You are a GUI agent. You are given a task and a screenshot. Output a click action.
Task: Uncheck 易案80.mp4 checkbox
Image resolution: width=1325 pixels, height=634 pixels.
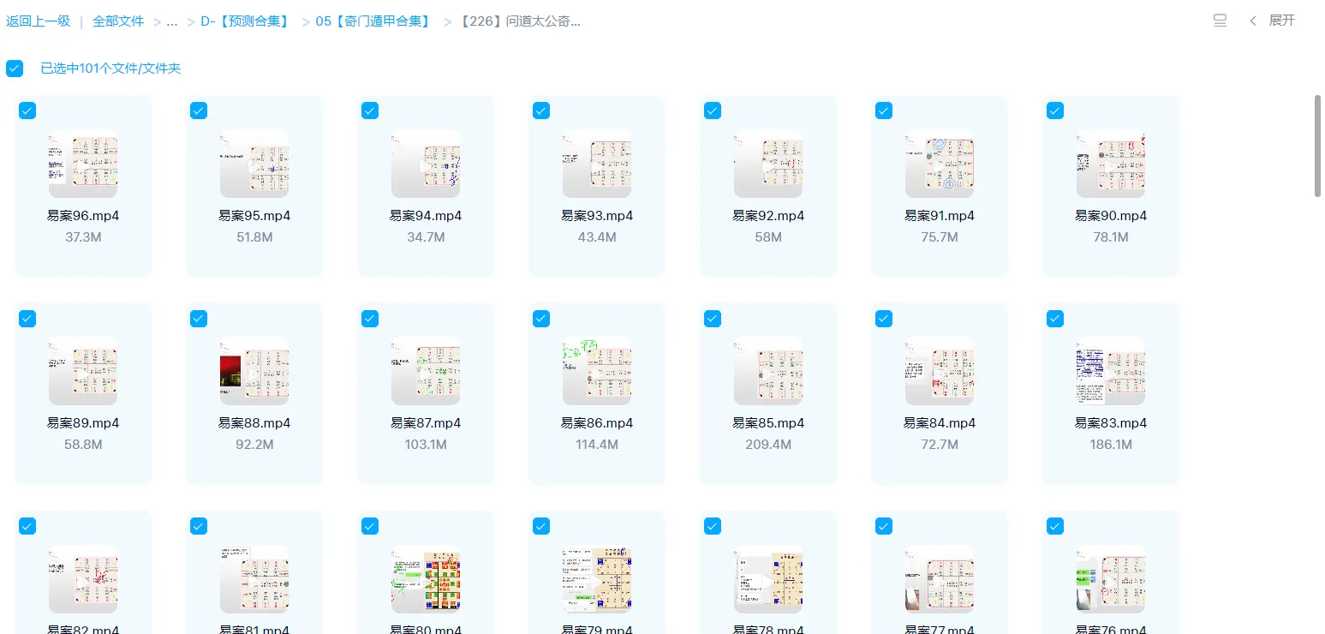tap(370, 526)
